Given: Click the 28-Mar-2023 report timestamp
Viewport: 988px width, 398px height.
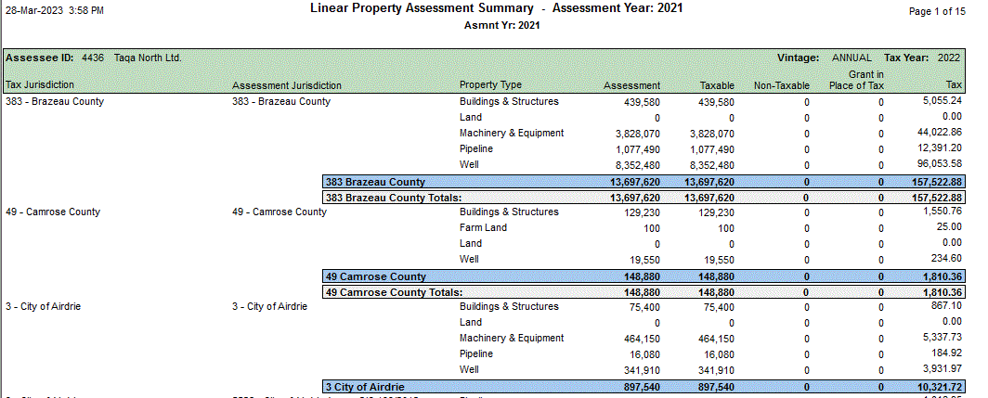Looking at the screenshot, I should pos(54,11).
